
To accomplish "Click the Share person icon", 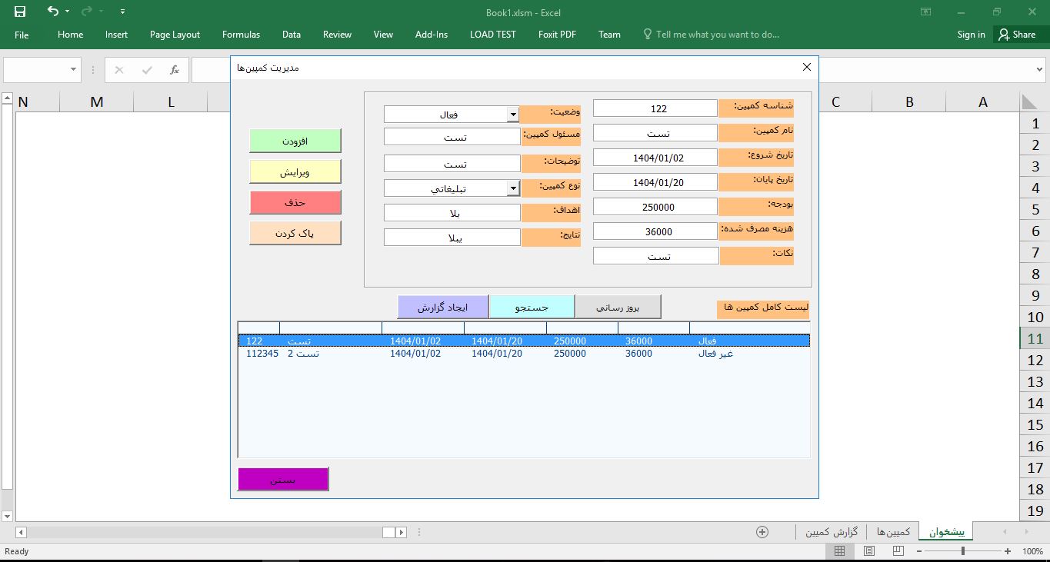I will pyautogui.click(x=1004, y=35).
